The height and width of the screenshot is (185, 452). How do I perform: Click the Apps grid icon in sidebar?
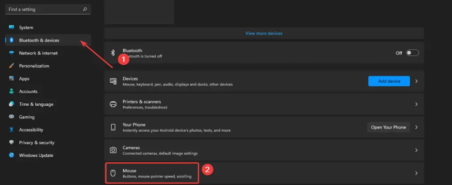[11, 78]
